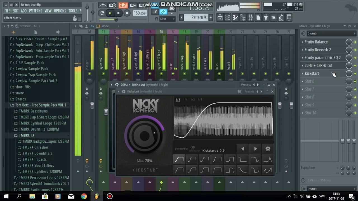Toggle 20Hz + 18kHz cut enable light

pos(355,66)
